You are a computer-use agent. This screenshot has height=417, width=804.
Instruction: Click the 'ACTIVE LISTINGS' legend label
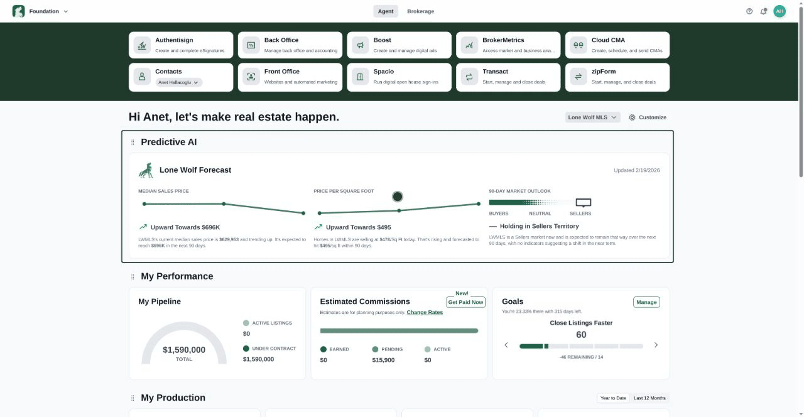[272, 323]
